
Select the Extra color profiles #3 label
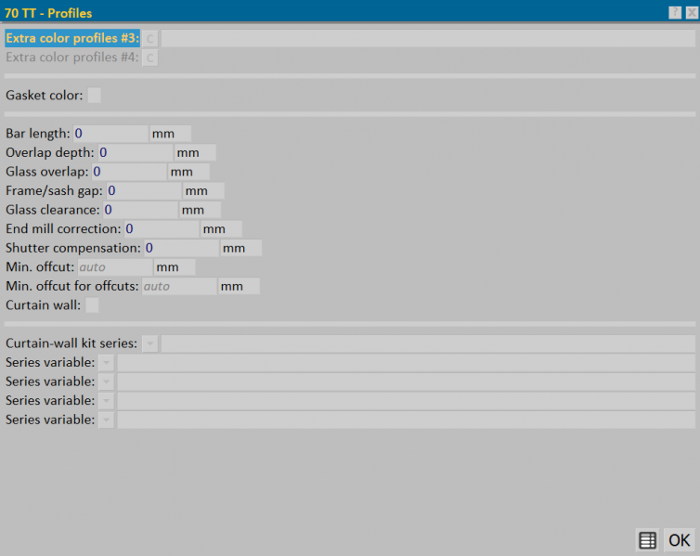[72, 38]
